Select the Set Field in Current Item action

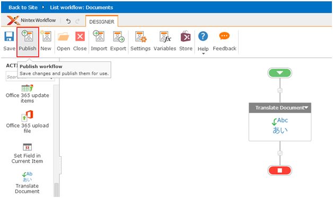[x=27, y=154]
